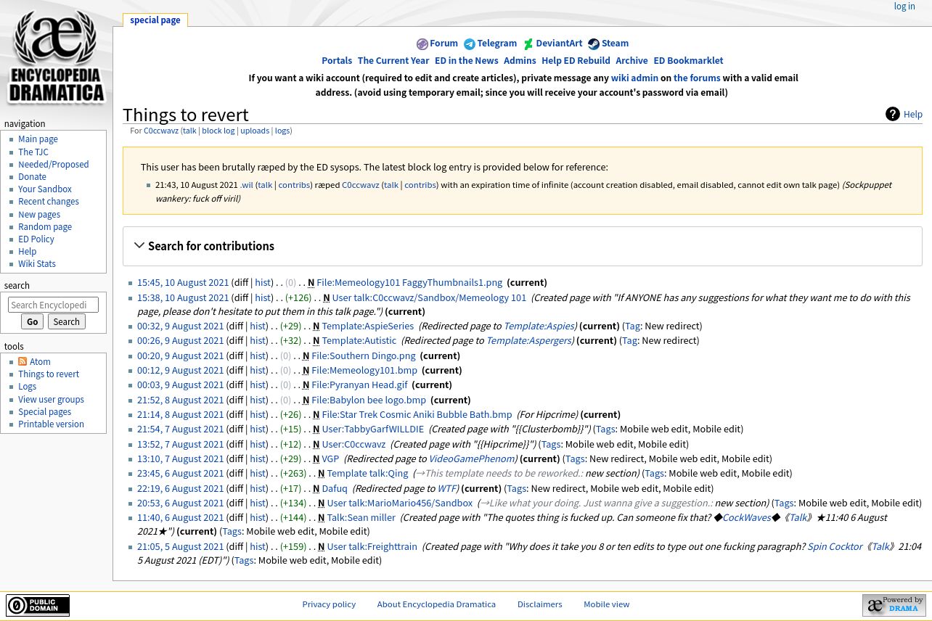This screenshot has height=621, width=932.
Task: Switch to Mobile view
Action: point(606,604)
